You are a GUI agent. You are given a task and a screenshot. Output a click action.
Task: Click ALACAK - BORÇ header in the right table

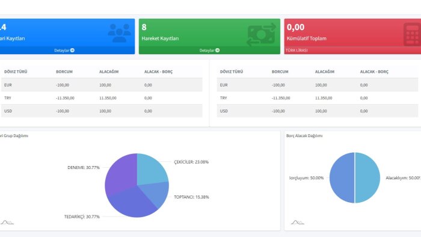pos(374,72)
